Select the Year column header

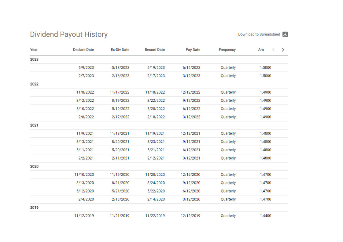(34, 50)
